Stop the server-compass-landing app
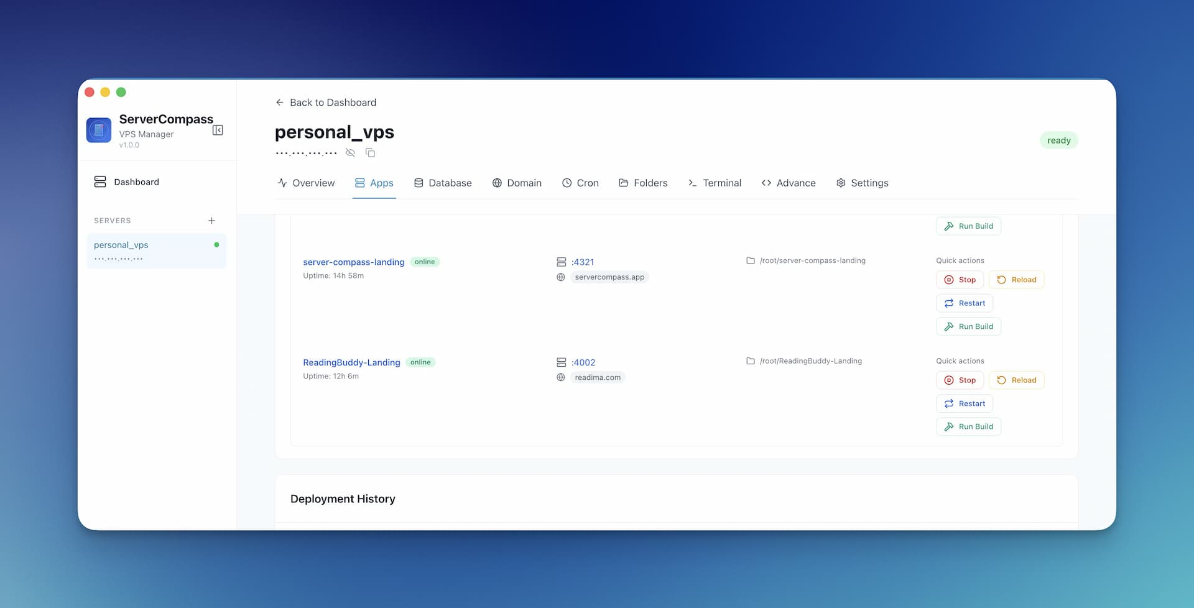1194x608 pixels. point(960,280)
